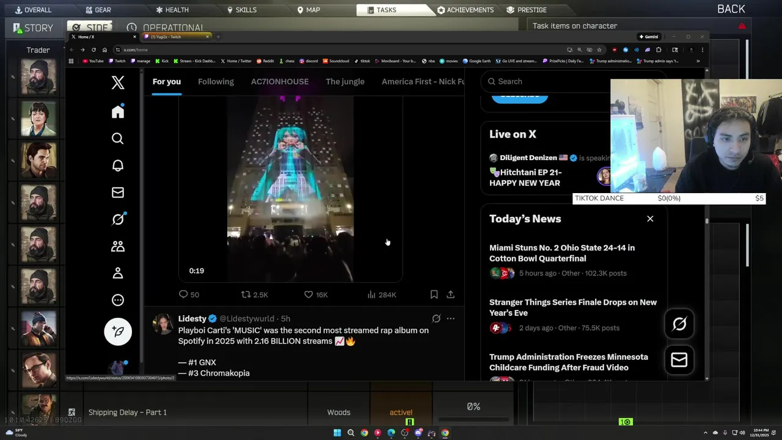Open more options on Lidesty post
782x440 pixels.
[x=450, y=318]
